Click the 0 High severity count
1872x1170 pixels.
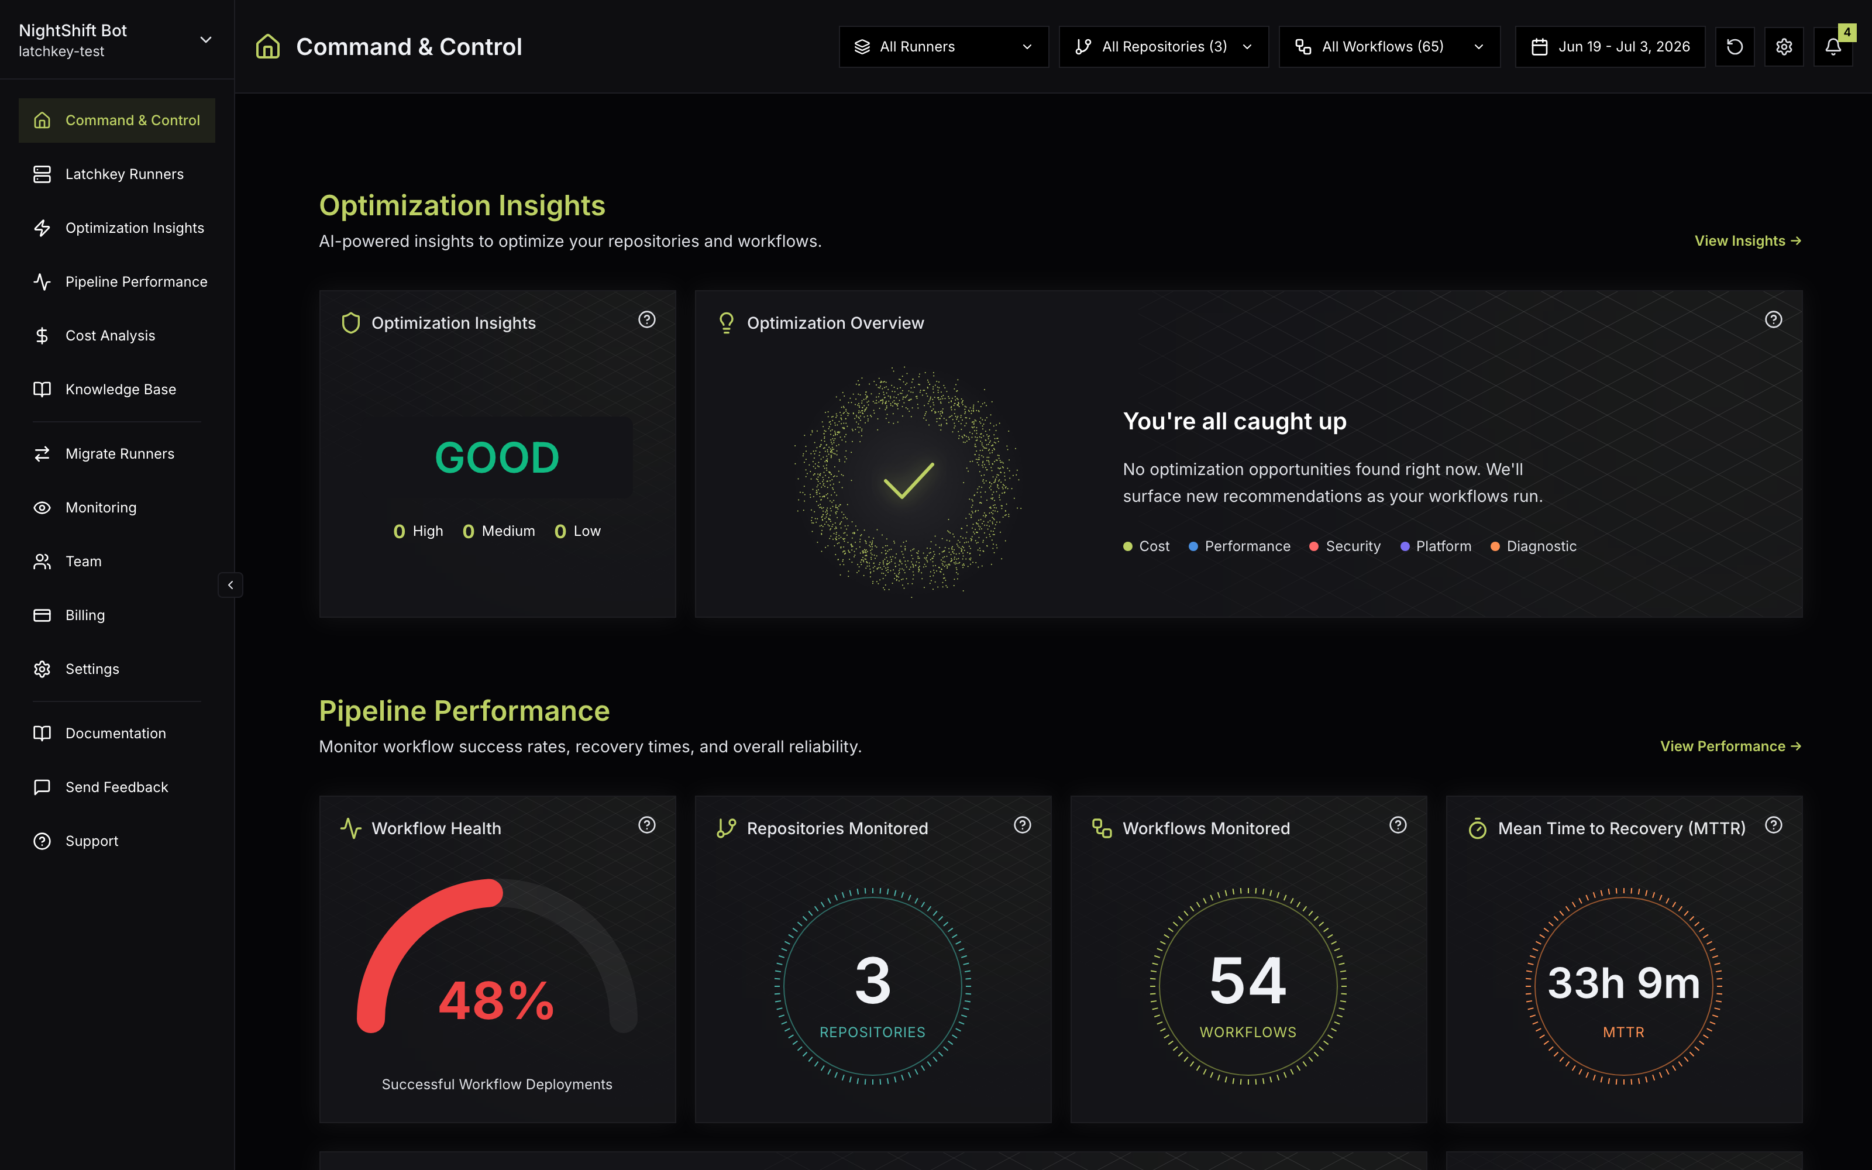click(x=418, y=531)
